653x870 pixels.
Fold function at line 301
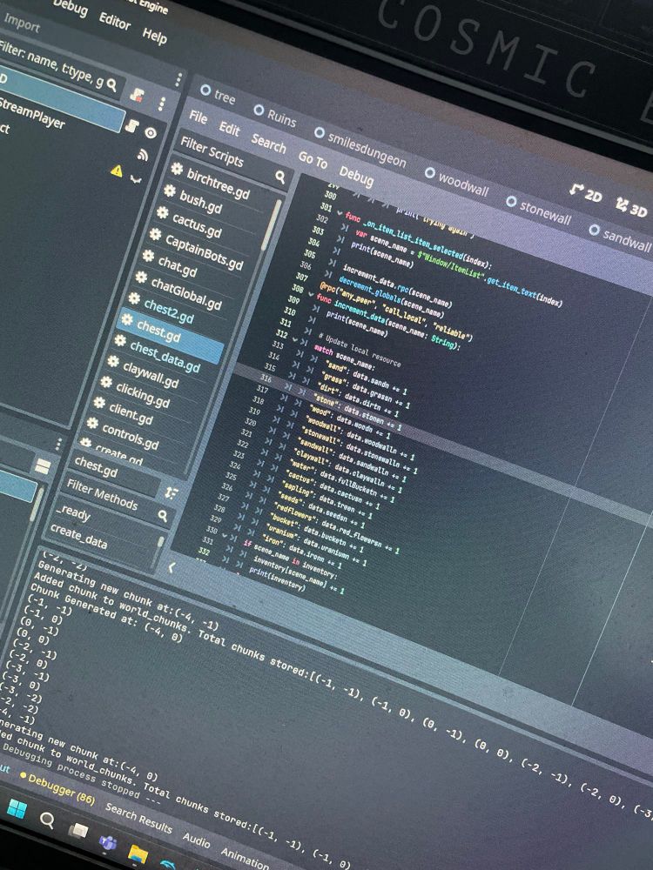pos(339,213)
